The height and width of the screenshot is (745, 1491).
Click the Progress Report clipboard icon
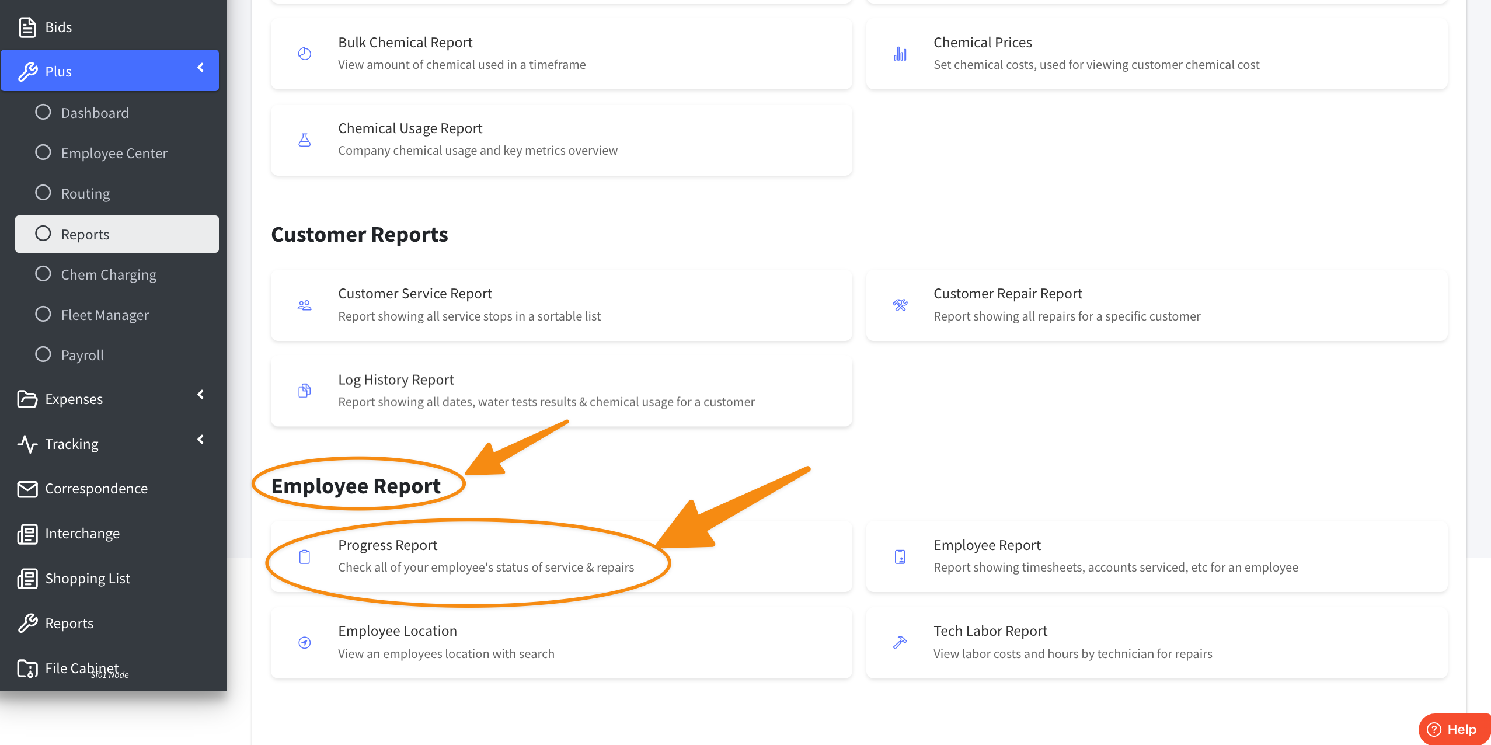tap(304, 556)
